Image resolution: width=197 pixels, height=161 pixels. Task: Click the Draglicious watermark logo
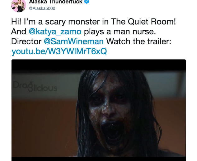[35, 86]
